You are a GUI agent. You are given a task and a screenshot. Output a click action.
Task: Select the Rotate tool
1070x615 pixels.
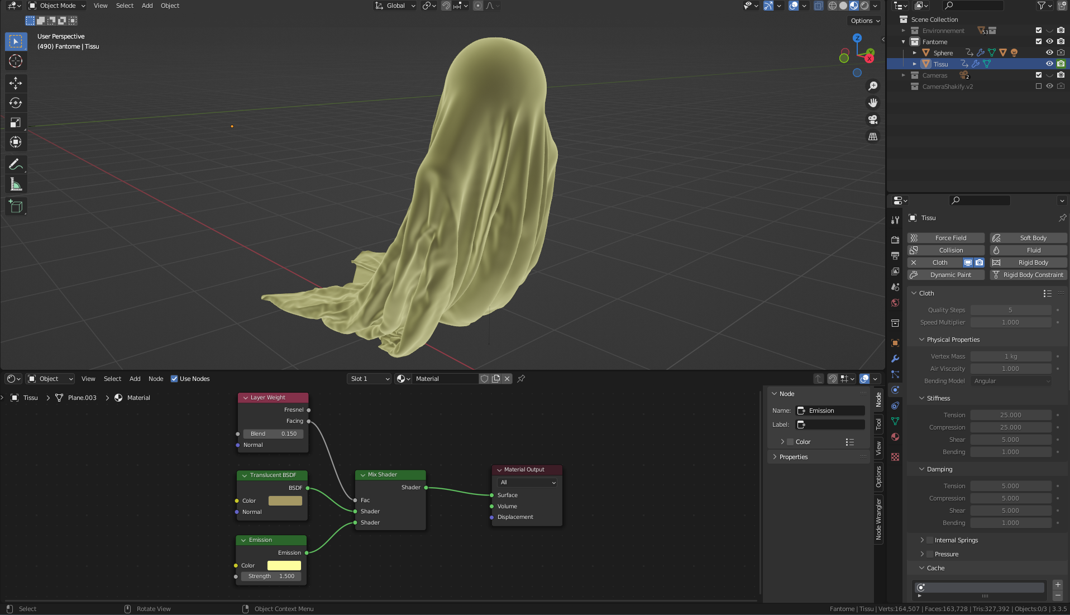pos(16,103)
